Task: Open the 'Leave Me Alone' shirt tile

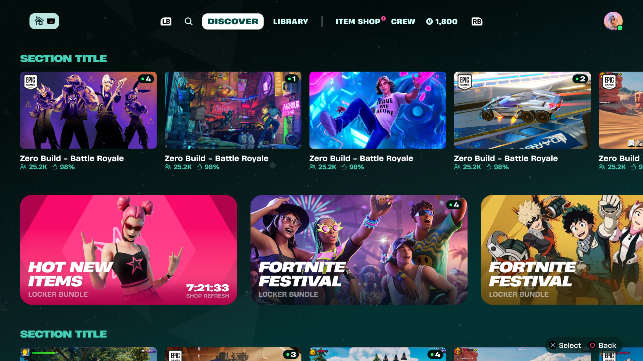Action: (377, 110)
